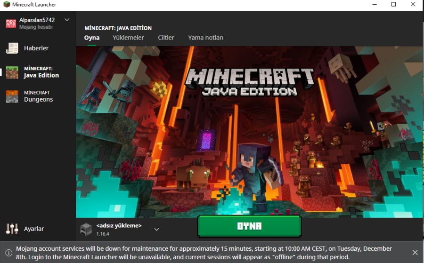
Task: Expand the Alparslan5742 account dropdown
Action: tap(67, 20)
